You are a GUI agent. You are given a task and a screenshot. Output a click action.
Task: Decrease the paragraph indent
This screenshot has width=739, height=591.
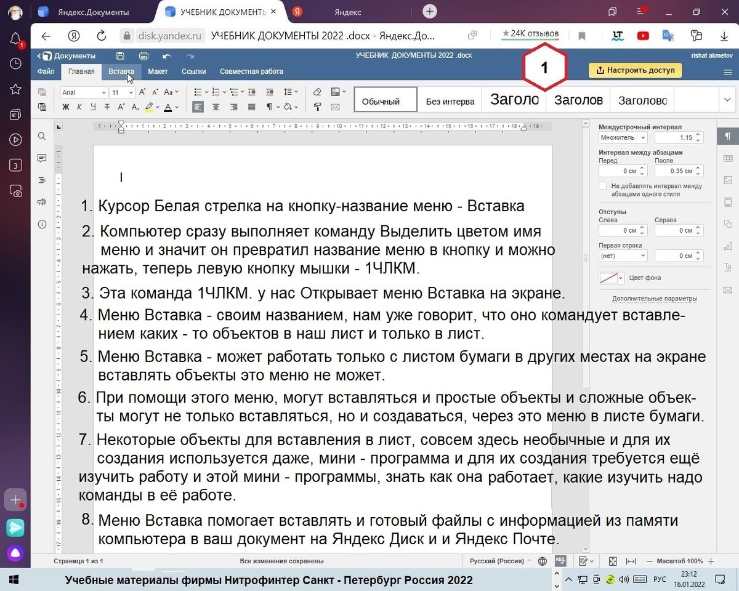pyautogui.click(x=251, y=92)
